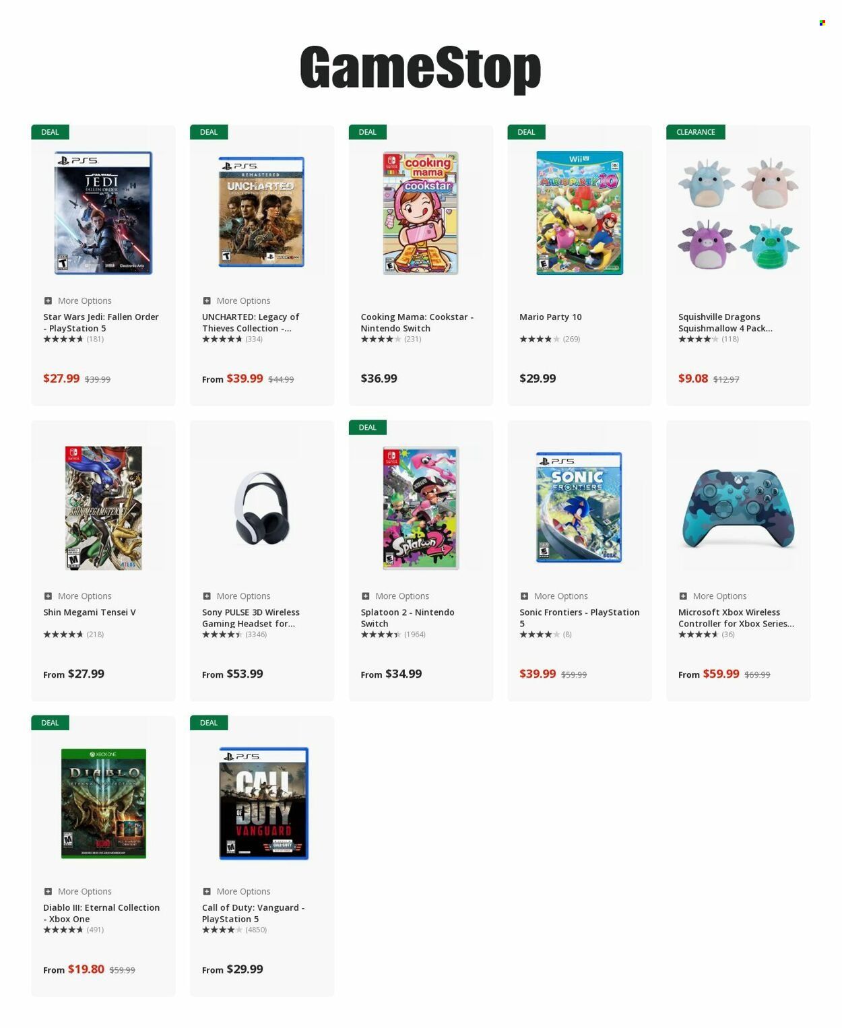Click the plus icon for Sony PULSE 3D headset
Image resolution: width=842 pixels, height=1028 pixels.
[x=207, y=596]
